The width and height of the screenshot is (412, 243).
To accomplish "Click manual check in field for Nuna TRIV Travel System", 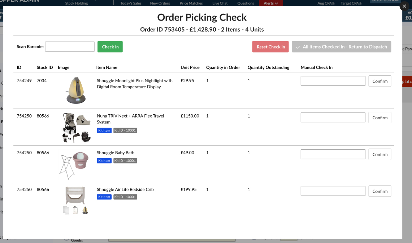I will click(x=333, y=117).
